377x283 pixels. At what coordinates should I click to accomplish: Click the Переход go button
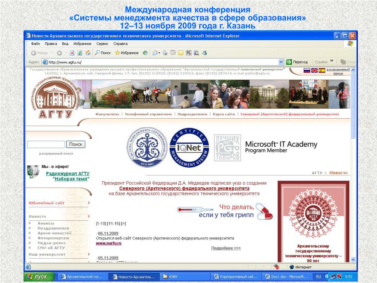click(297, 62)
